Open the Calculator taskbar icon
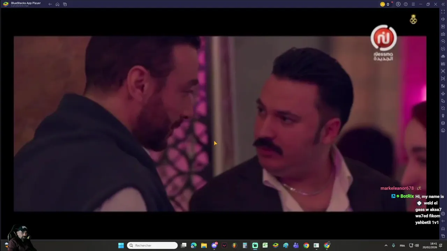 coord(245,245)
